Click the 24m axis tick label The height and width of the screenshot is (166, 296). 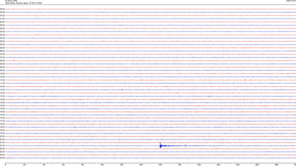click(238, 165)
